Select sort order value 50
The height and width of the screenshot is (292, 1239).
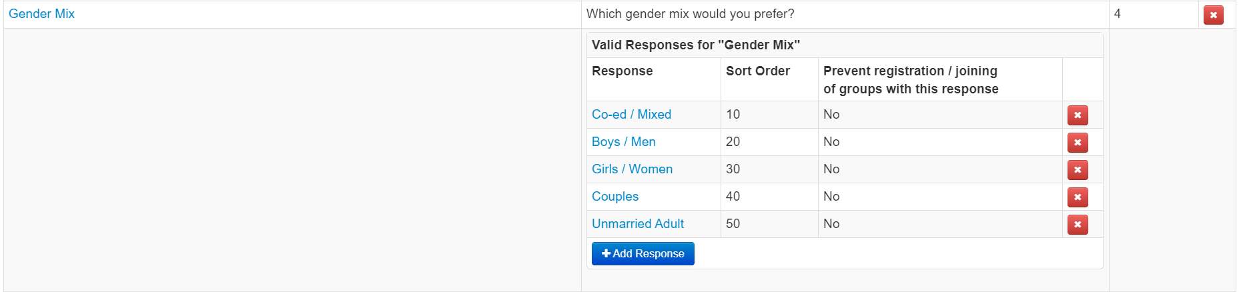coord(733,224)
